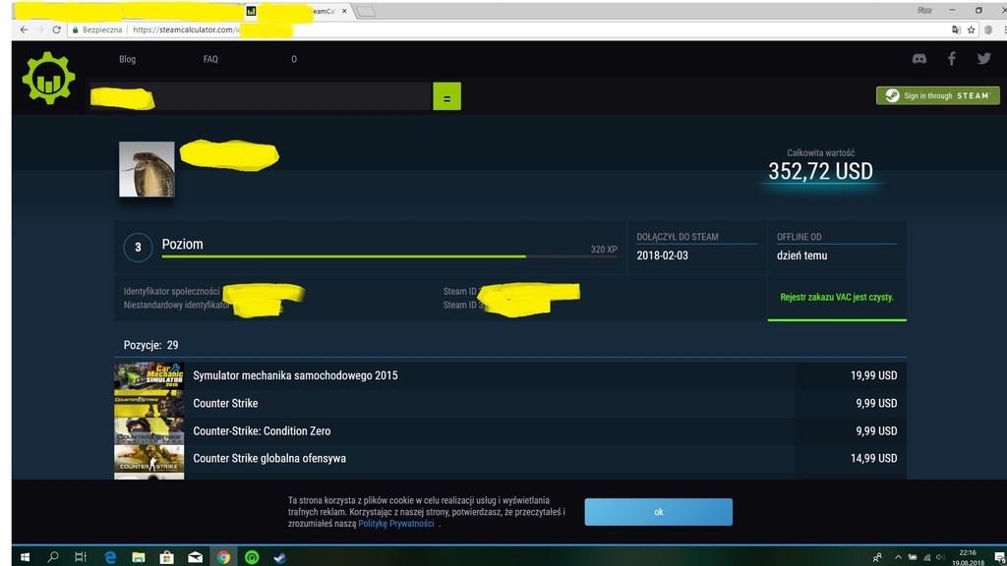Click the "dzień temu" offline status
This screenshot has width=1007, height=566.
(x=801, y=255)
